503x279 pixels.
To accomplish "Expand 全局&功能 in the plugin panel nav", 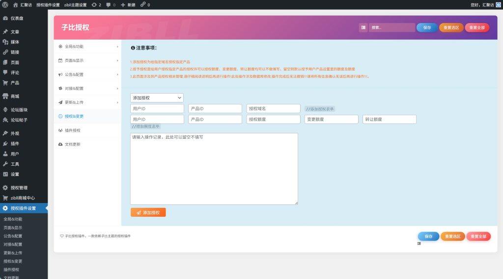I will point(87,47).
